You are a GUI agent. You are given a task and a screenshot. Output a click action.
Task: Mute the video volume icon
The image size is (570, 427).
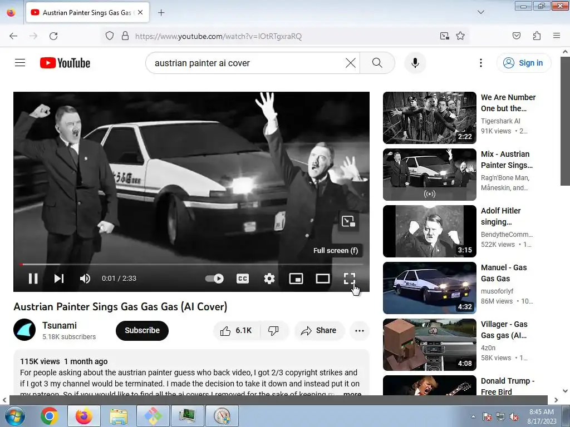[85, 279]
